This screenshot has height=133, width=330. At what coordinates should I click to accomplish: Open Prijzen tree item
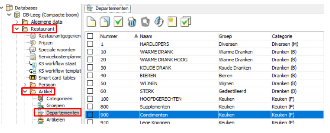click(46, 43)
